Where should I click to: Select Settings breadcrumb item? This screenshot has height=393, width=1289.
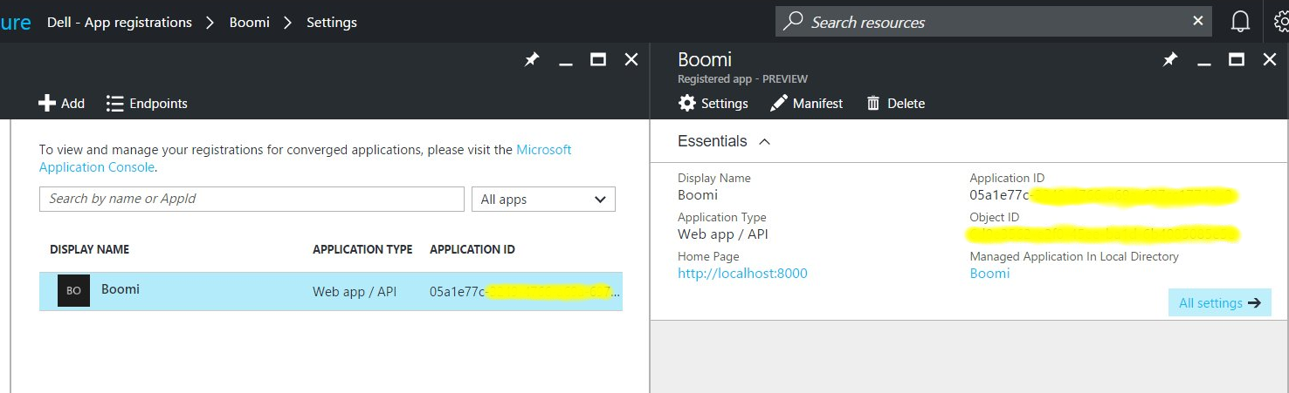click(x=332, y=22)
